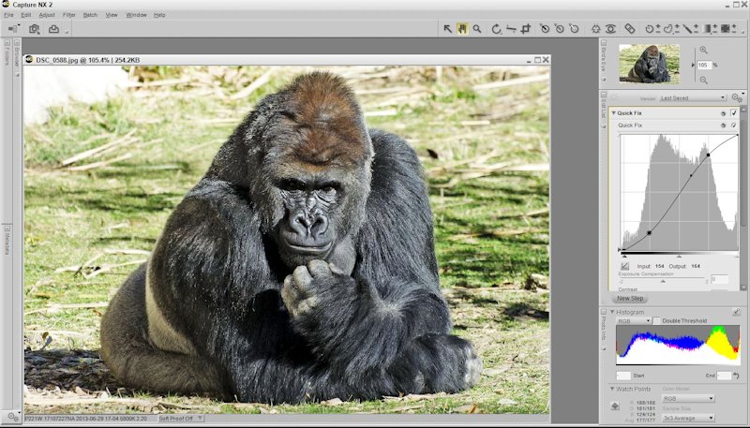Uncheck the Quick Fix step checkbox
750x428 pixels.
[x=734, y=113]
